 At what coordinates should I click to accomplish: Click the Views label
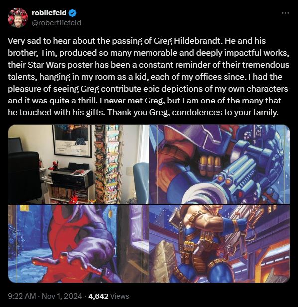(x=120, y=296)
